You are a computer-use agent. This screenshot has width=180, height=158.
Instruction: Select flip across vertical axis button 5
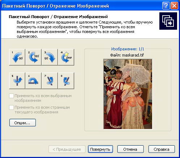[17, 81]
